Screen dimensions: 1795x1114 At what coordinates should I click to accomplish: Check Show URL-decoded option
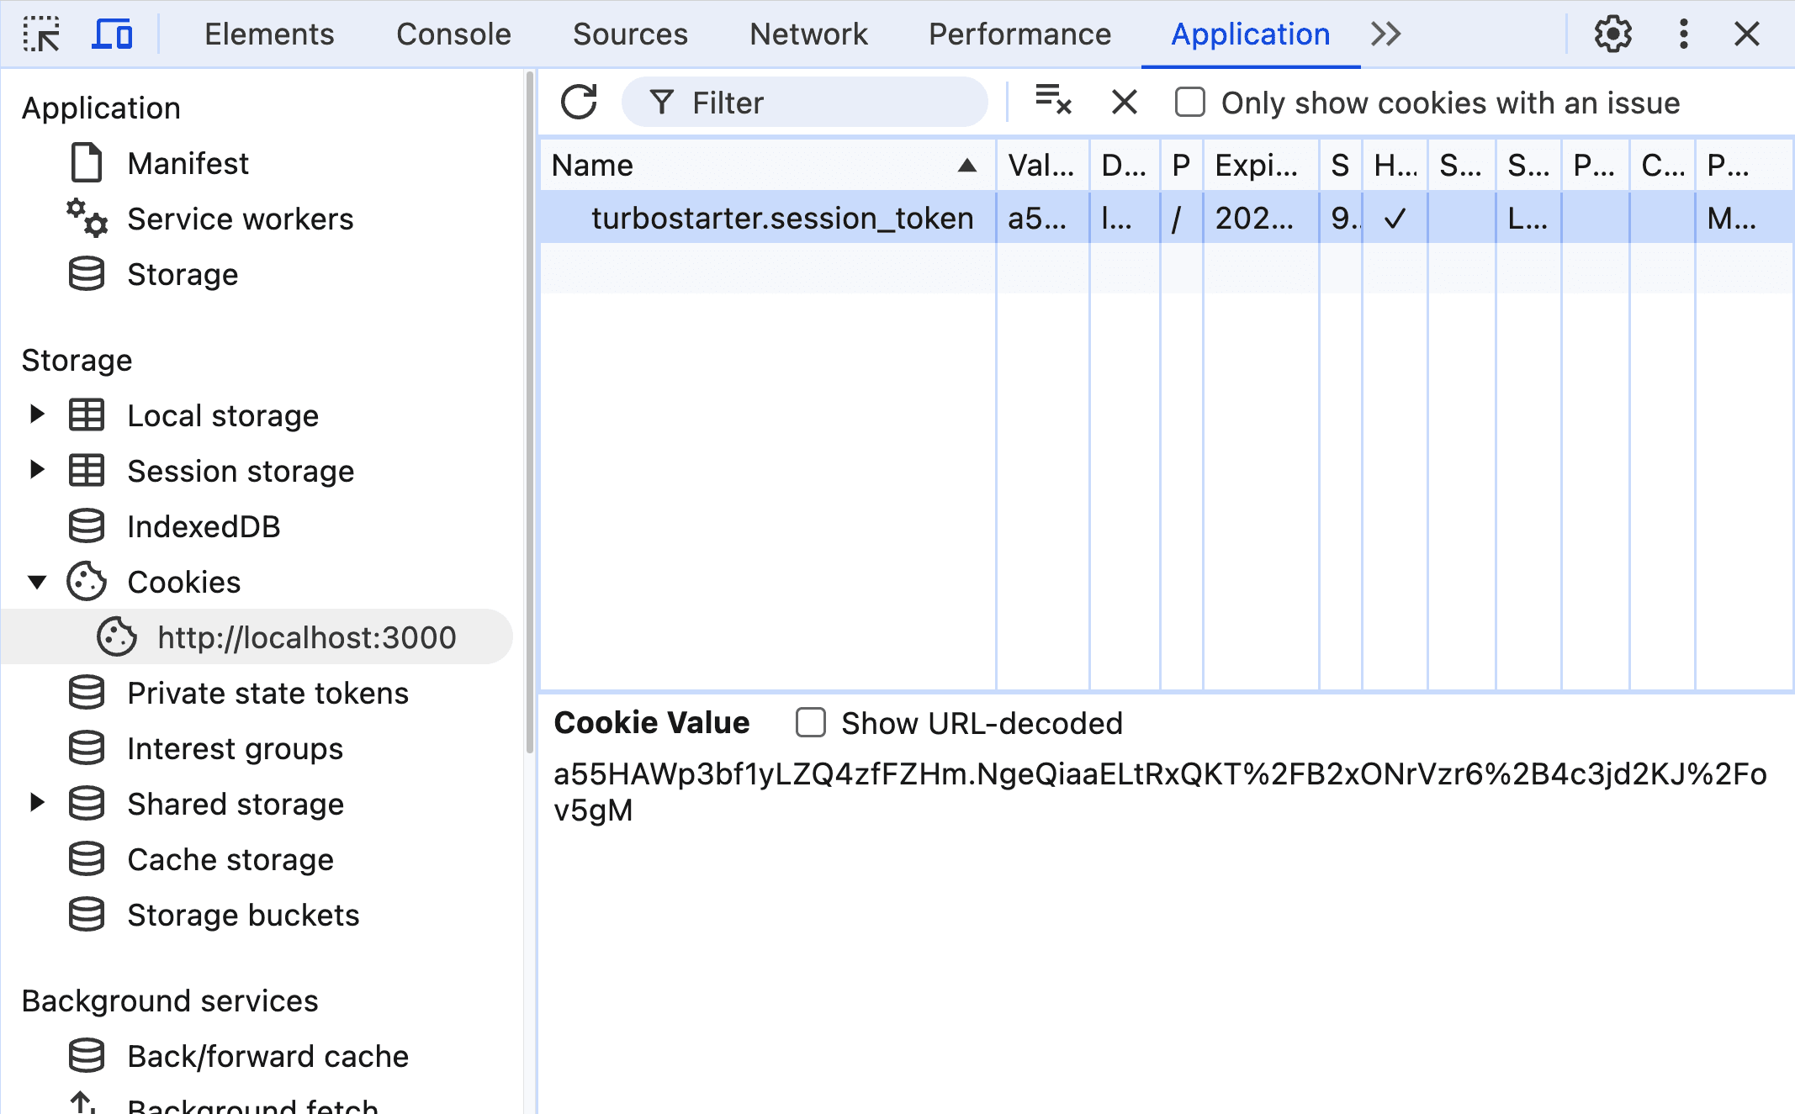810,723
